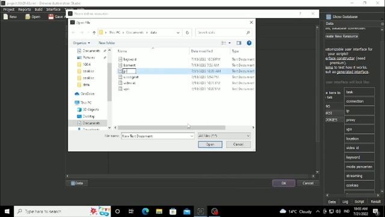Follow the interface constructor link
Image resolution: width=385 pixels, height=217 pixels.
tap(340, 58)
